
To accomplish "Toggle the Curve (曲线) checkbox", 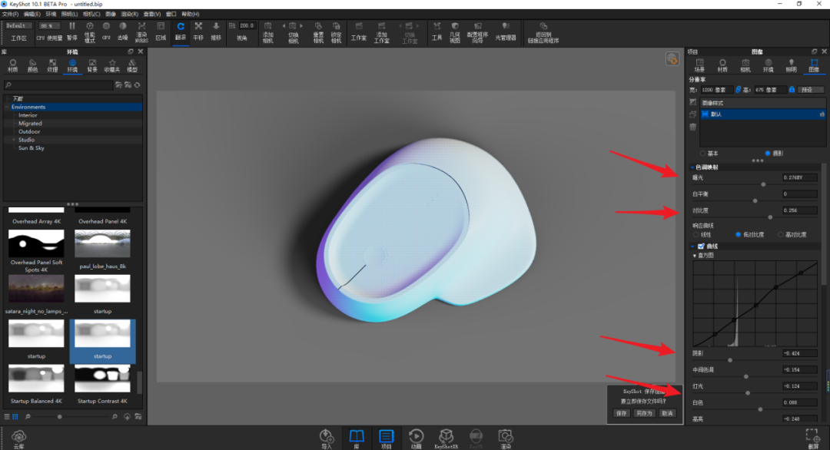I will tap(702, 246).
